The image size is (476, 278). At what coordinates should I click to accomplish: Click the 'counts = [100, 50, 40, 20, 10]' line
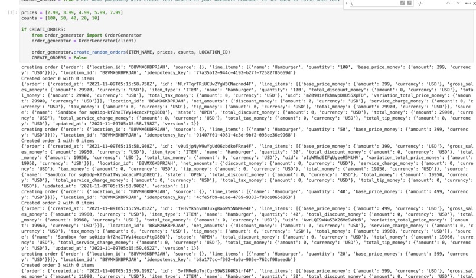pyautogui.click(x=60, y=18)
